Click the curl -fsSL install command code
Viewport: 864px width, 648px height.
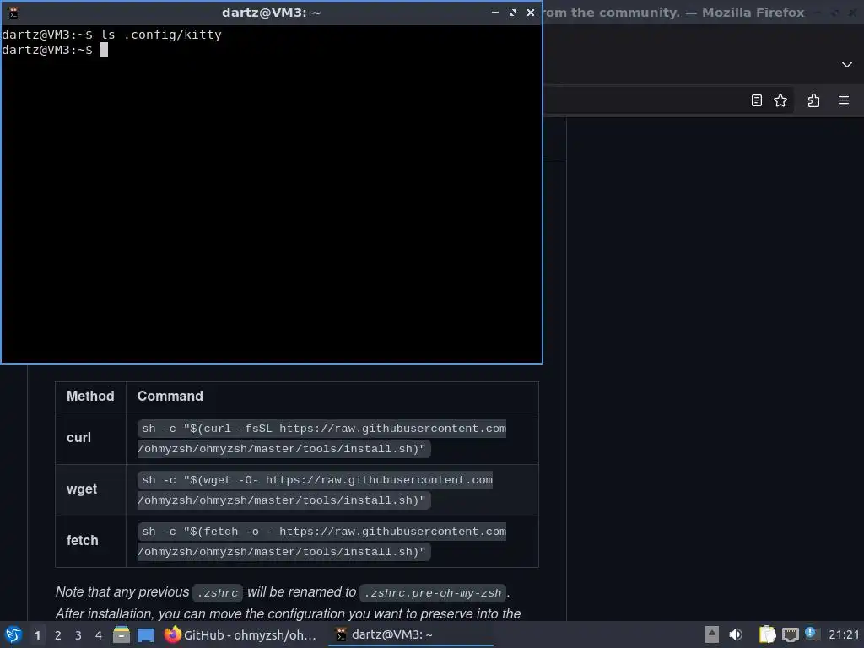click(x=321, y=439)
